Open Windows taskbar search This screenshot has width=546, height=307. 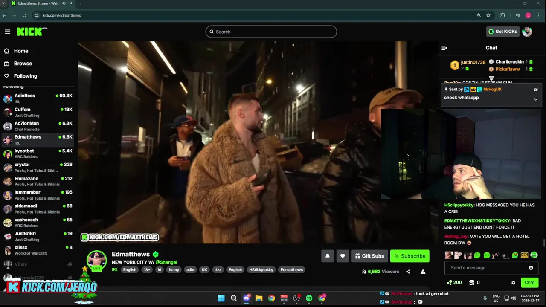tap(234, 298)
